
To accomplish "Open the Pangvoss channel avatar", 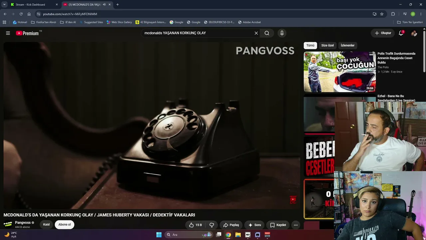I will [8, 225].
